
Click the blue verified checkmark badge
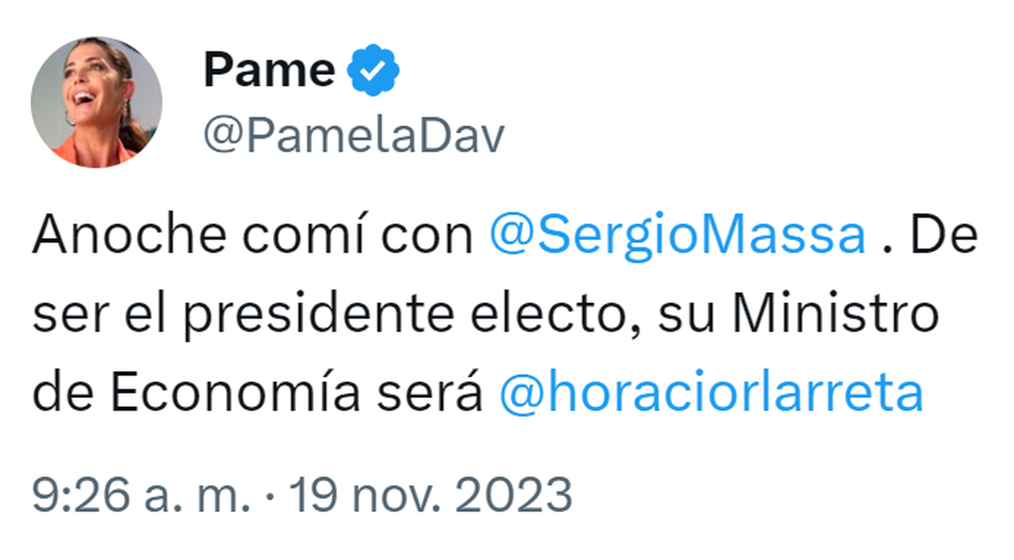374,71
